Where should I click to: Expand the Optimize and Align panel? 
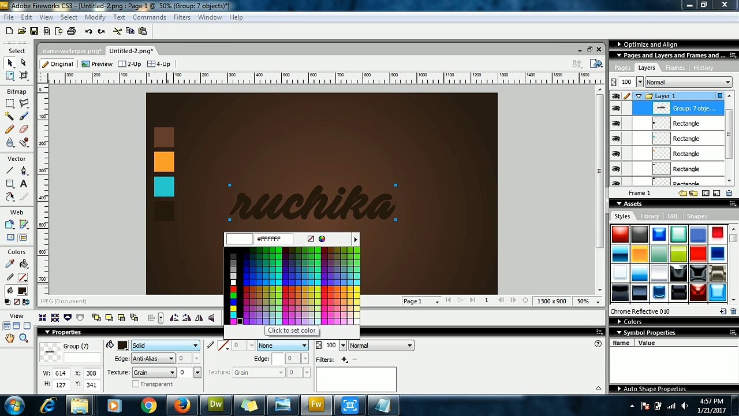pyautogui.click(x=619, y=44)
